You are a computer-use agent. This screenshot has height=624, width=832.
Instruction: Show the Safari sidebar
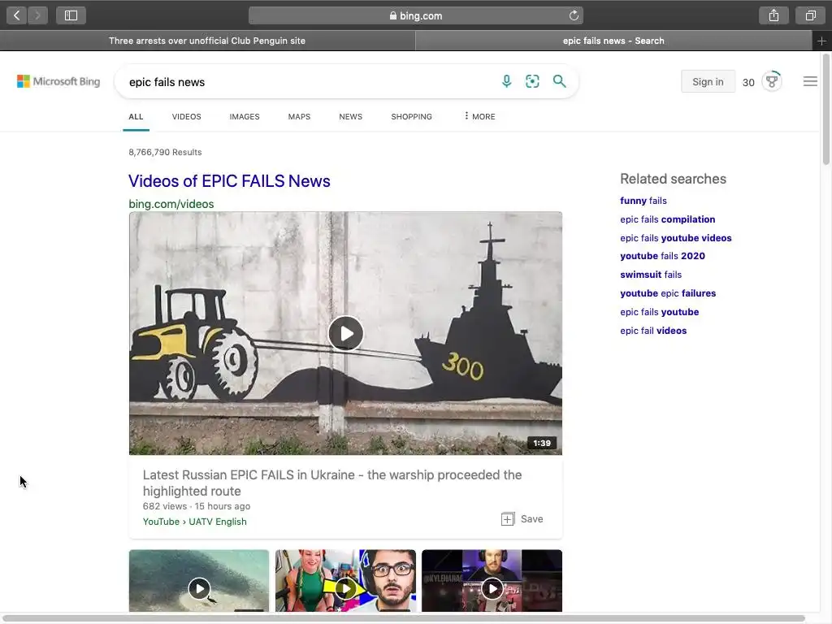pos(71,15)
